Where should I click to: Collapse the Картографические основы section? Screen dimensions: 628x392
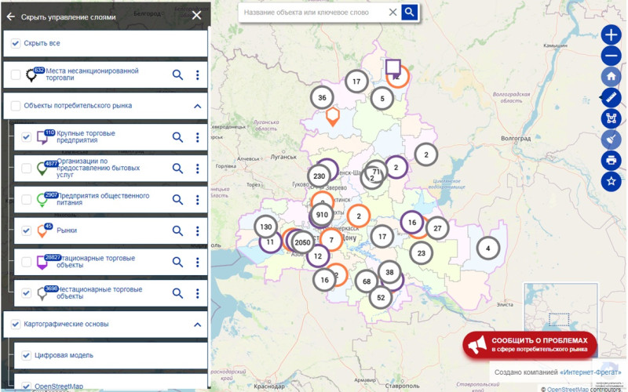pos(197,324)
